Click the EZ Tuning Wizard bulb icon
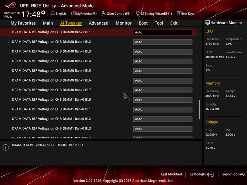247x185 pixels. (138, 14)
